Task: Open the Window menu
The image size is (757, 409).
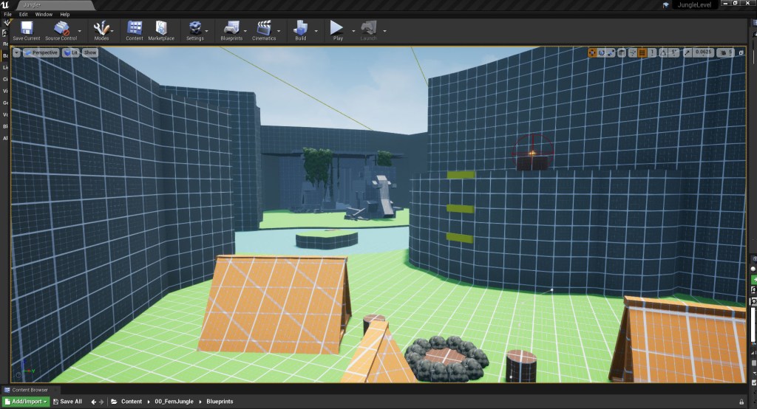Action: click(x=44, y=14)
